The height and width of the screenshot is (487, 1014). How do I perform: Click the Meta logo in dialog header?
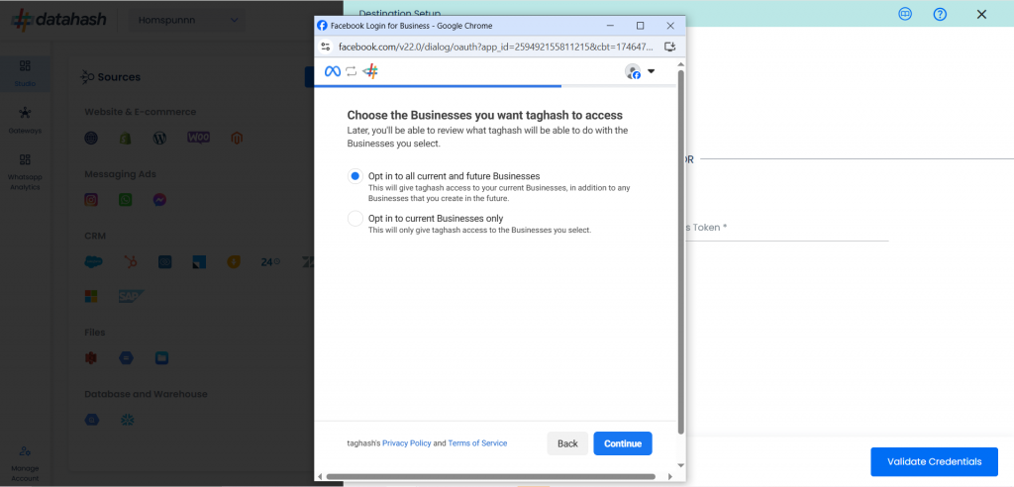(x=333, y=71)
